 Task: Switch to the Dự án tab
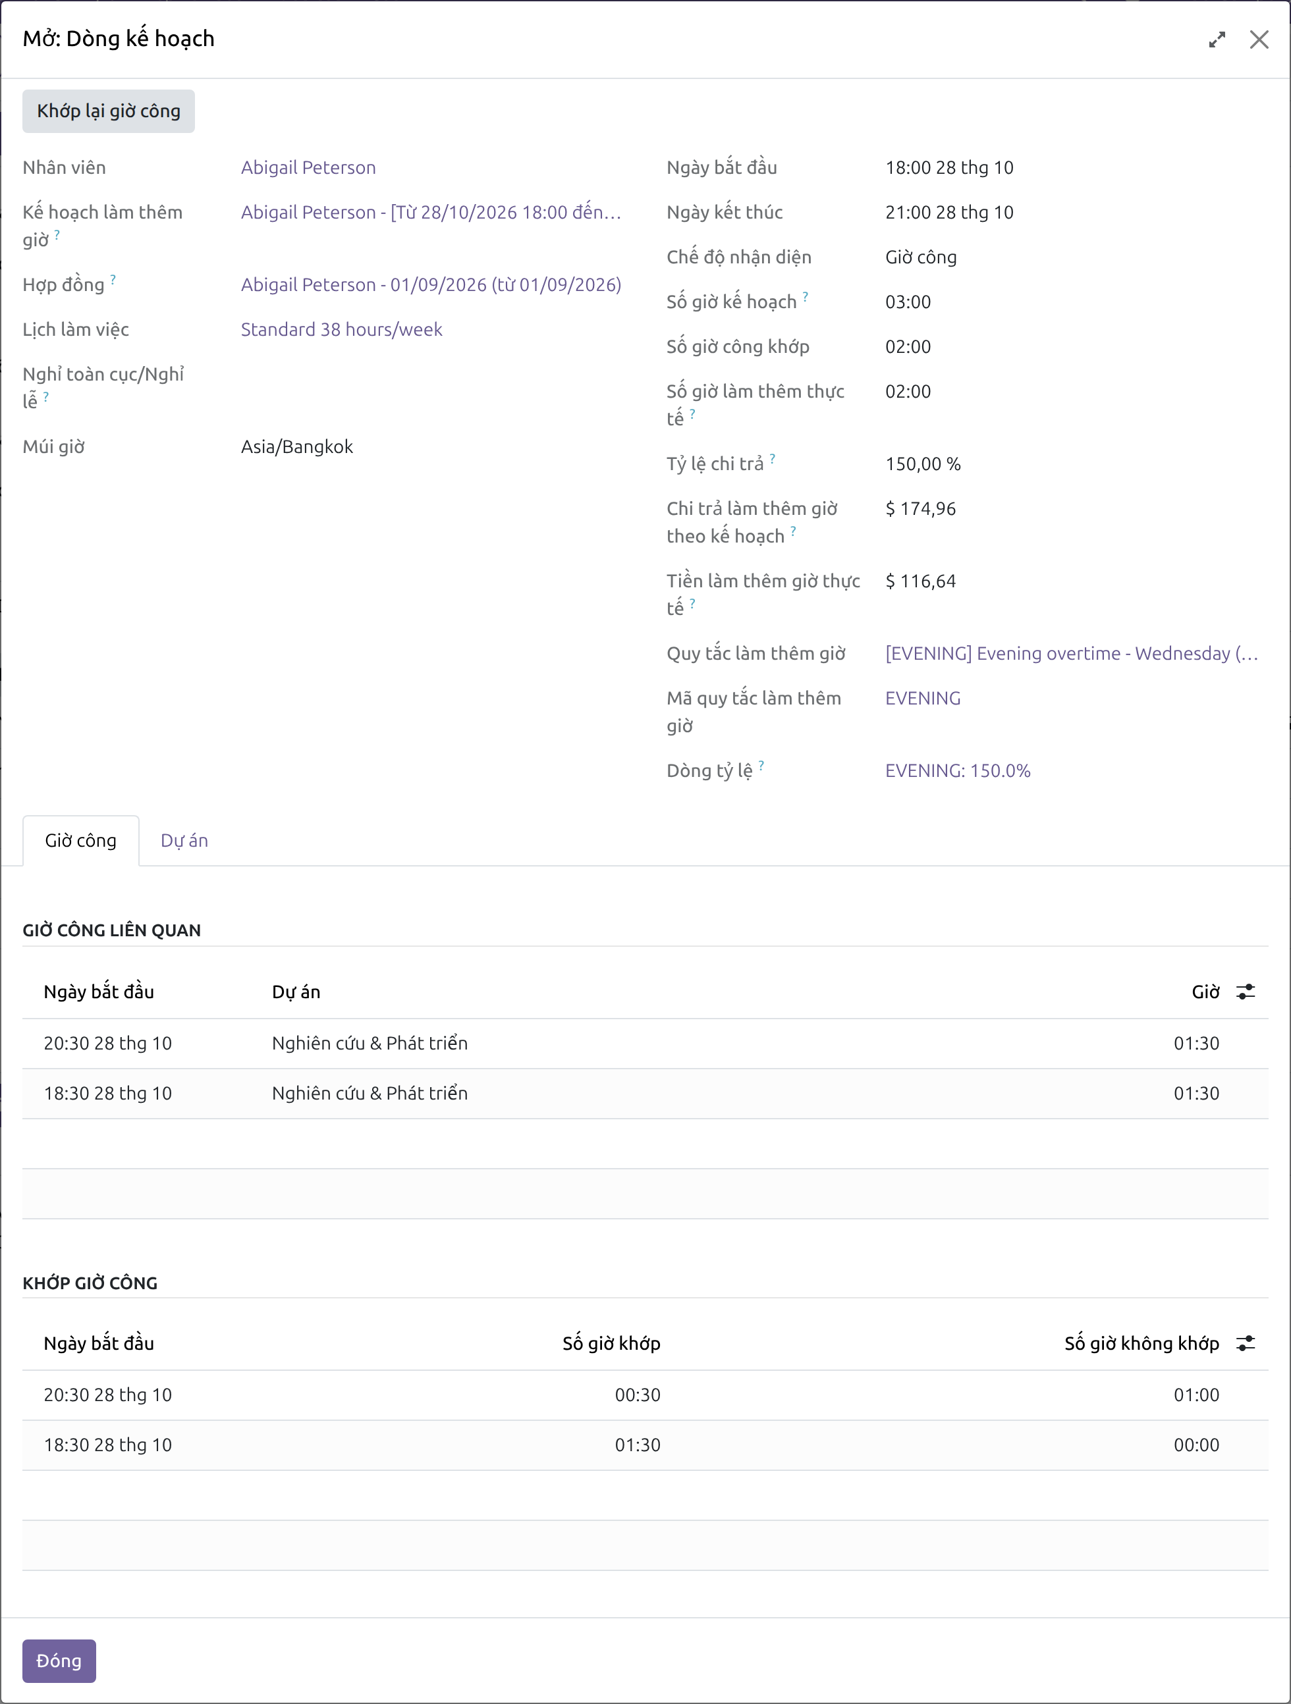[184, 840]
